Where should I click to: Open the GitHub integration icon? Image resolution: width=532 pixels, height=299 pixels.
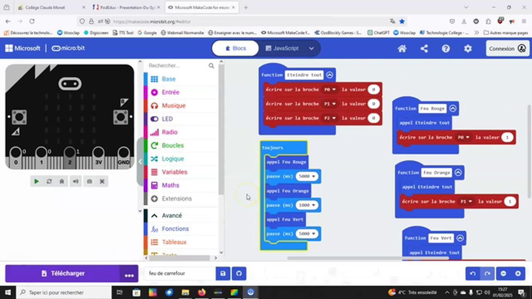click(x=239, y=273)
